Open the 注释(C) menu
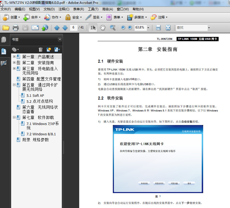The image size is (230, 208). [64, 9]
